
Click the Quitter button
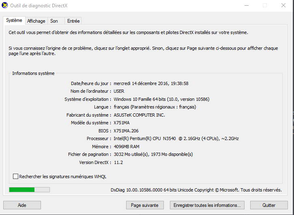click(269, 205)
